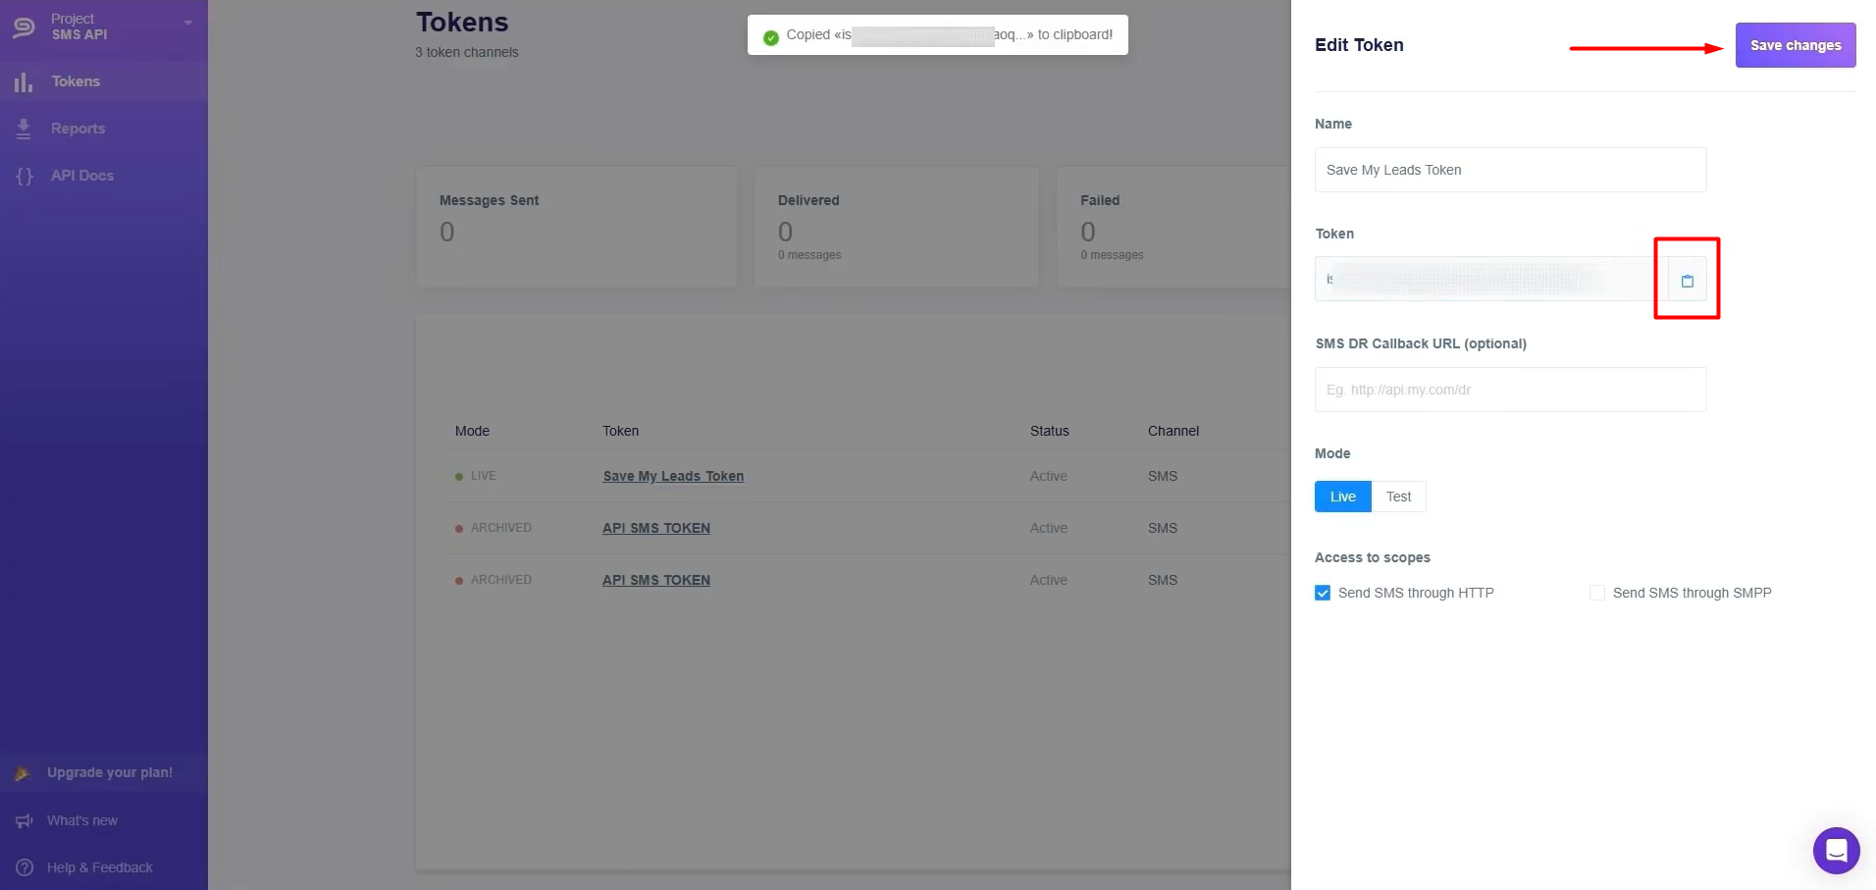The width and height of the screenshot is (1876, 890).
Task: Click the LIVE mode label in table
Action: point(483,476)
